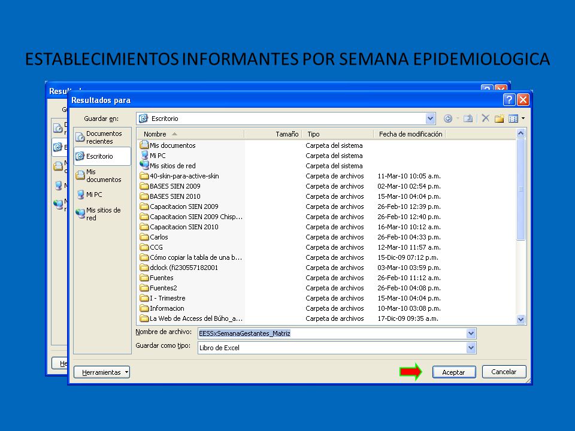
Task: Click the date 17-Dic-09 09:35 a.m.
Action: 408,319
